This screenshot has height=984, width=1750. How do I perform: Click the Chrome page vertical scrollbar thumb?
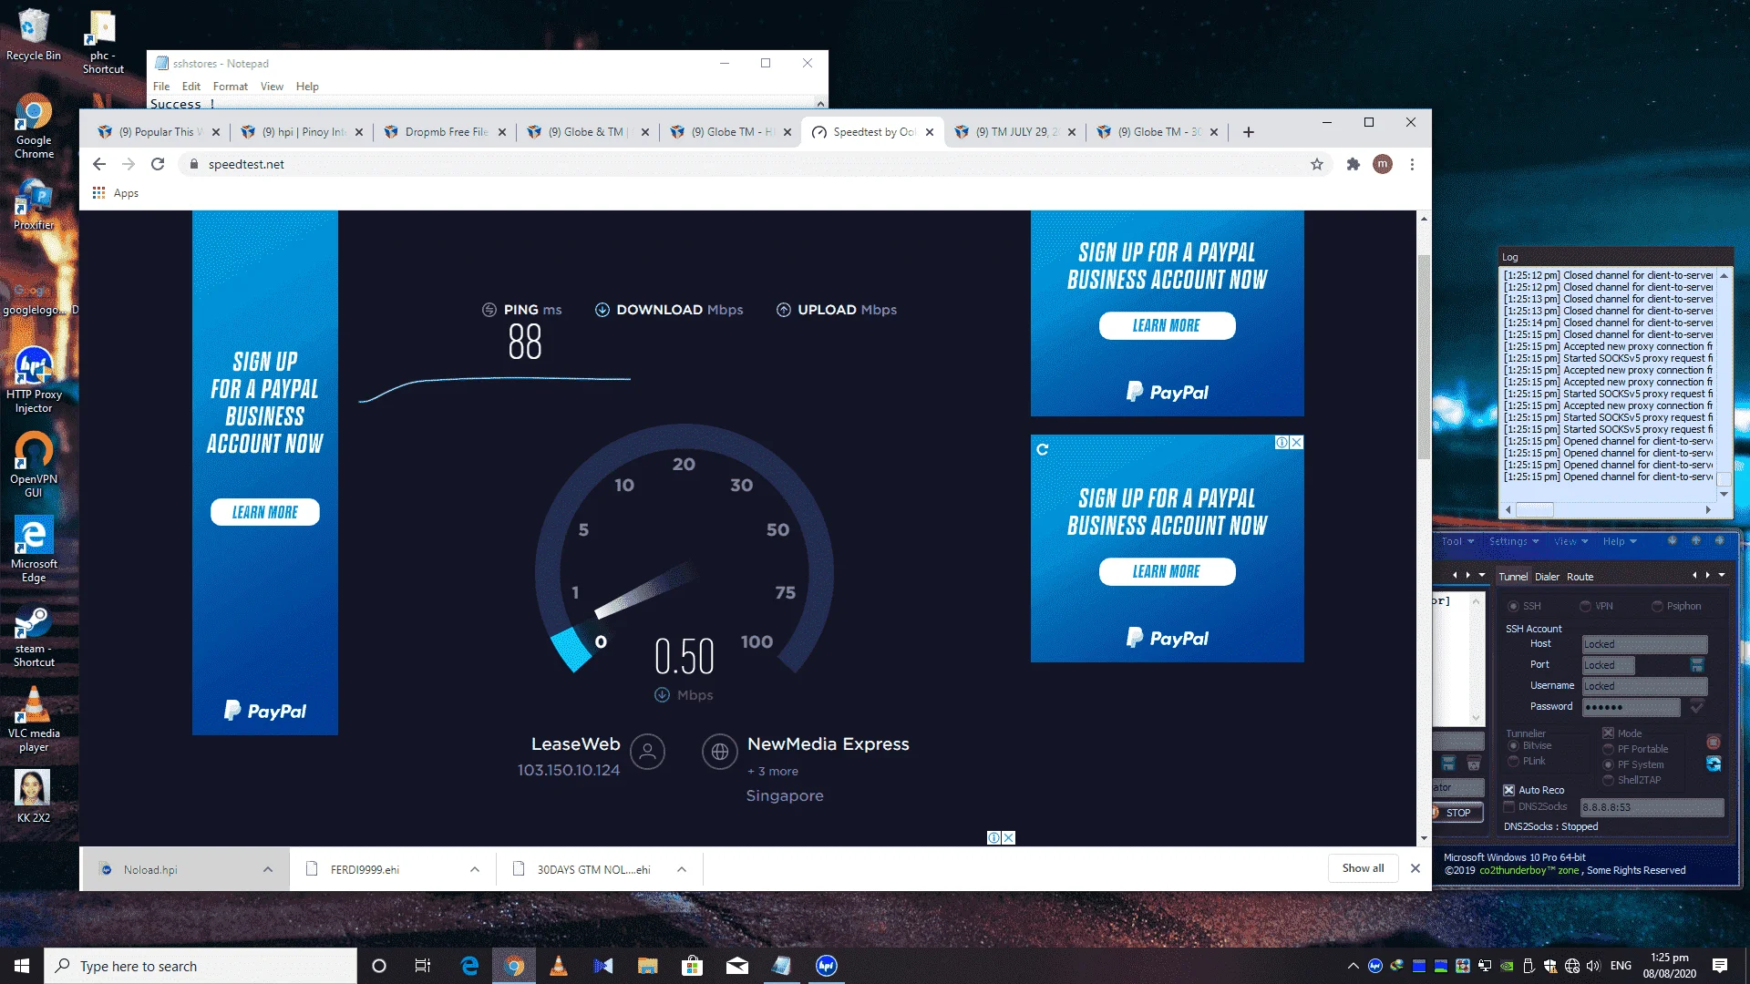coord(1424,357)
